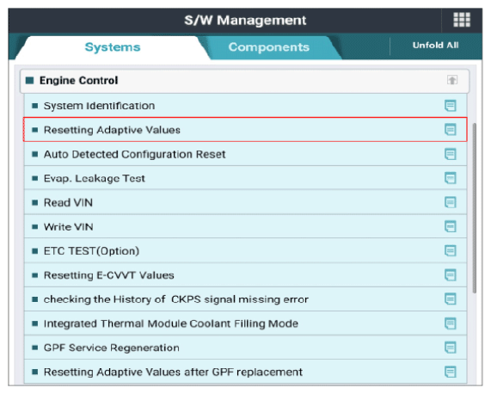The image size is (491, 394).
Task: Open info icon for GPF Service Regeneration
Action: tap(451, 348)
